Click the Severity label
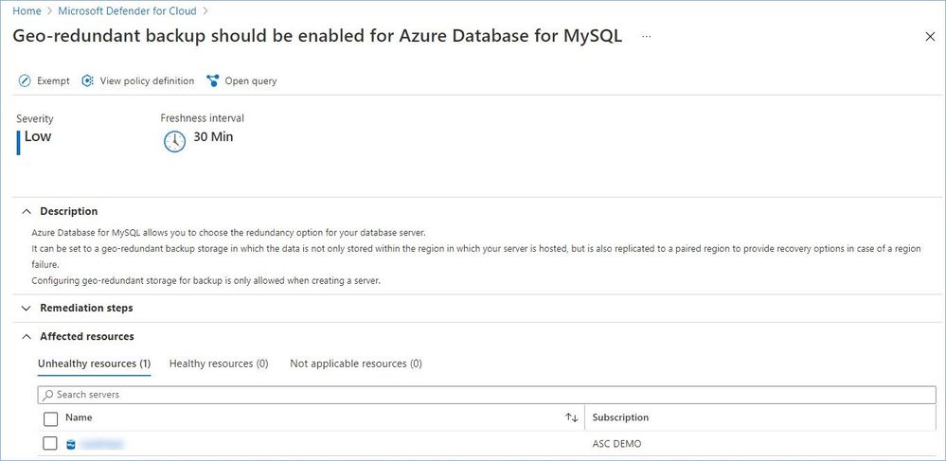Screen dimensions: 946x461 coord(34,119)
